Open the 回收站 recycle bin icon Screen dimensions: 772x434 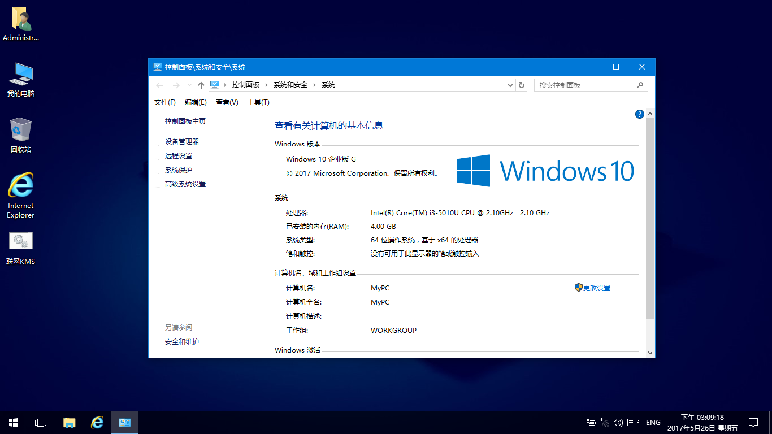click(21, 135)
